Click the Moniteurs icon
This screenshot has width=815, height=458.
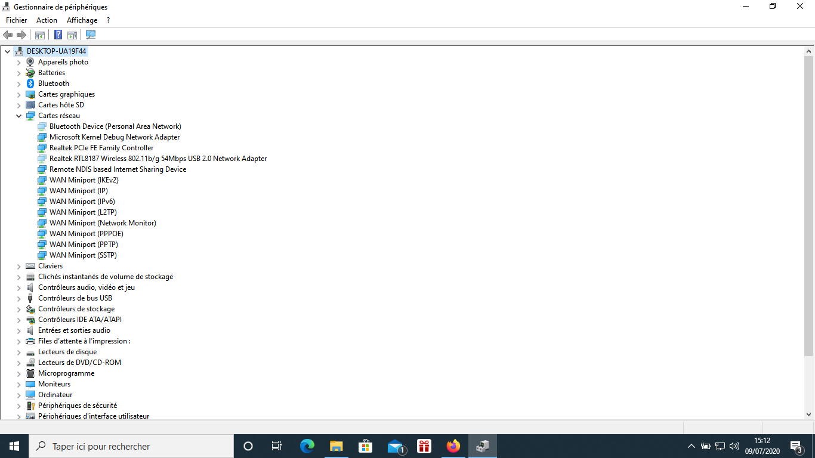click(x=30, y=384)
